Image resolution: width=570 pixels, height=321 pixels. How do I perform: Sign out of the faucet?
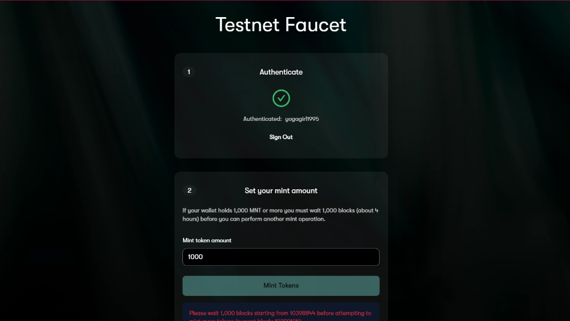pyautogui.click(x=281, y=137)
